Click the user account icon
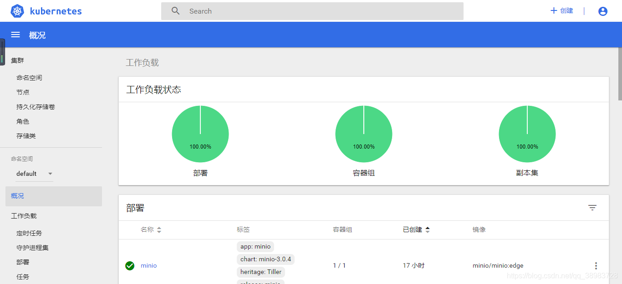This screenshot has width=622, height=284. 602,11
